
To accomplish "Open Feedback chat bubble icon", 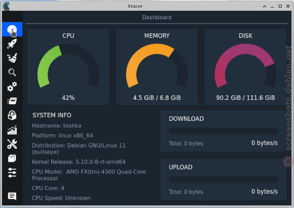I will click(12, 196).
